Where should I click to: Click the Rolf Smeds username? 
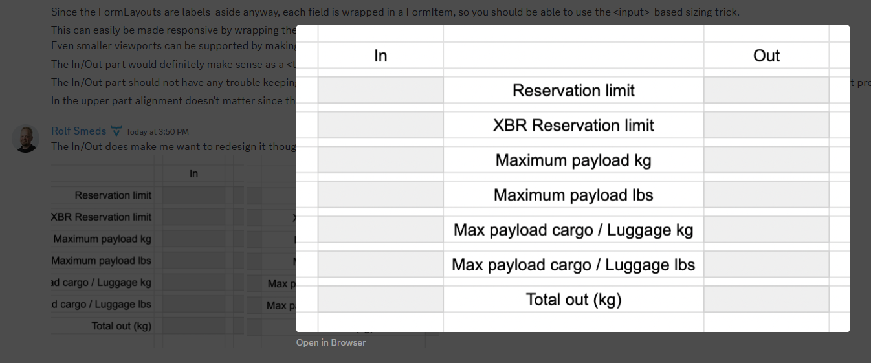tap(78, 131)
